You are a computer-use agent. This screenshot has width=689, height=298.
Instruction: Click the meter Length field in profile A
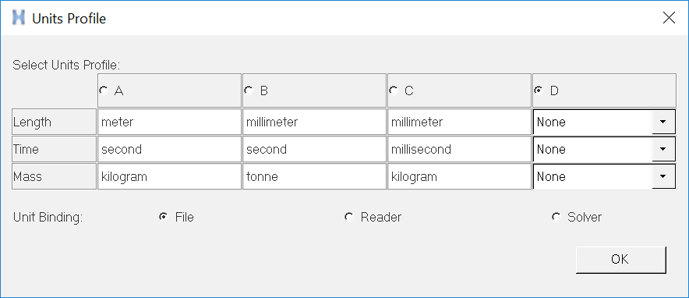tap(169, 122)
